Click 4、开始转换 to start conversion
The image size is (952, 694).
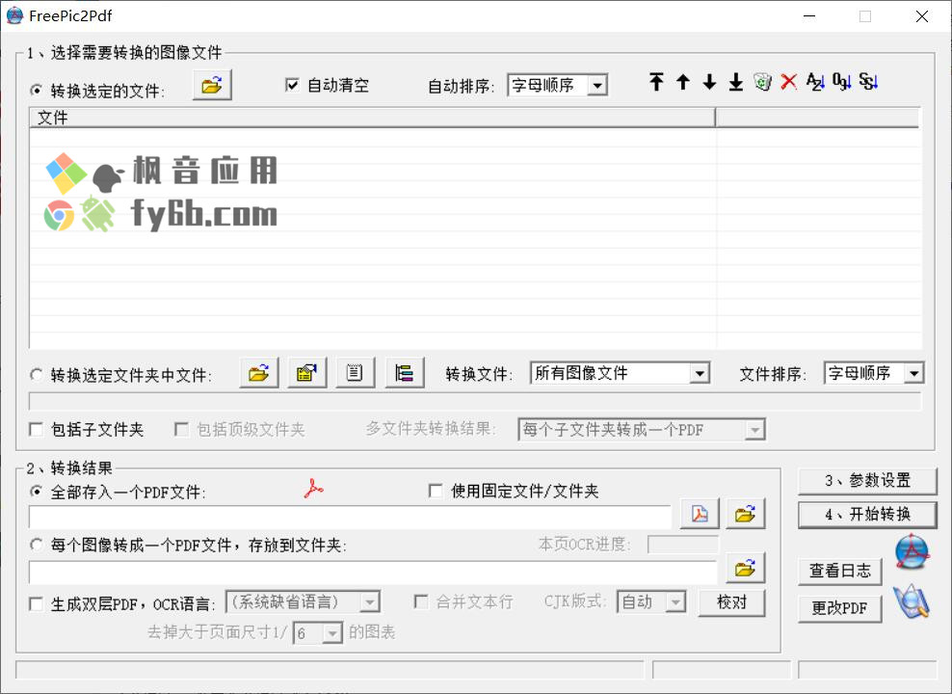pyautogui.click(x=867, y=515)
